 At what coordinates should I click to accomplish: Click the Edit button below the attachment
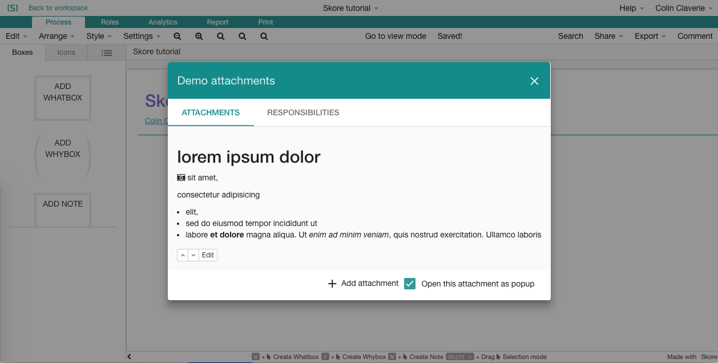(x=208, y=255)
